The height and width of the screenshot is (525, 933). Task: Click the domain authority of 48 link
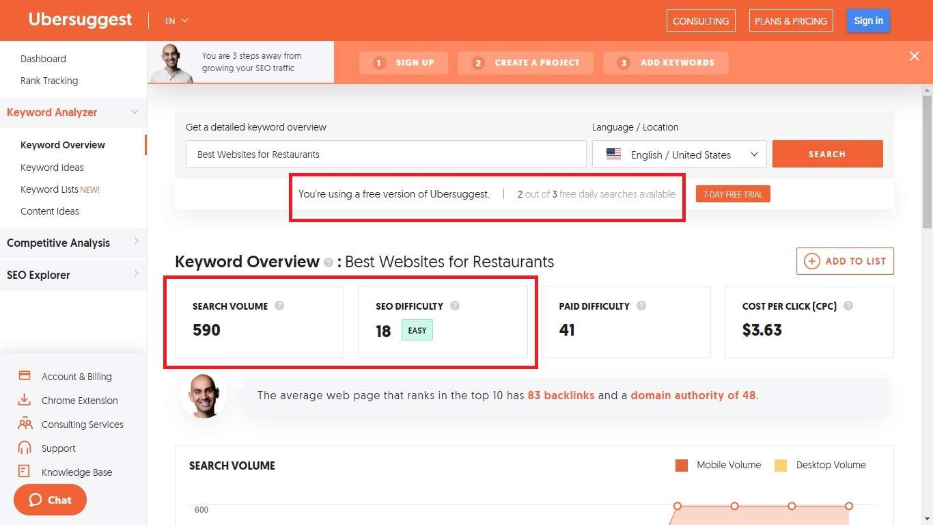[x=693, y=395]
